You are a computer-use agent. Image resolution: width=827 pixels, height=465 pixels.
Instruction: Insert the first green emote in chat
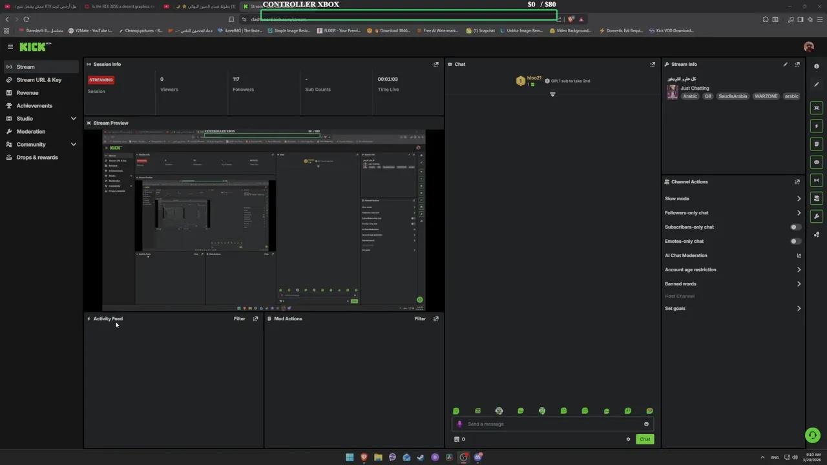coord(456,411)
